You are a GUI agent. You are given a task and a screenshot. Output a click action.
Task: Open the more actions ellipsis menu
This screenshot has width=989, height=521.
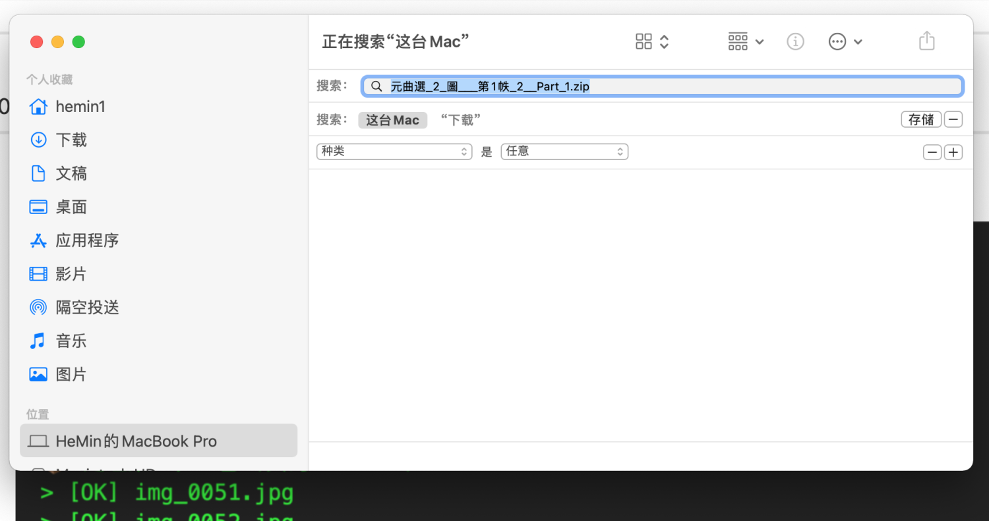point(845,41)
